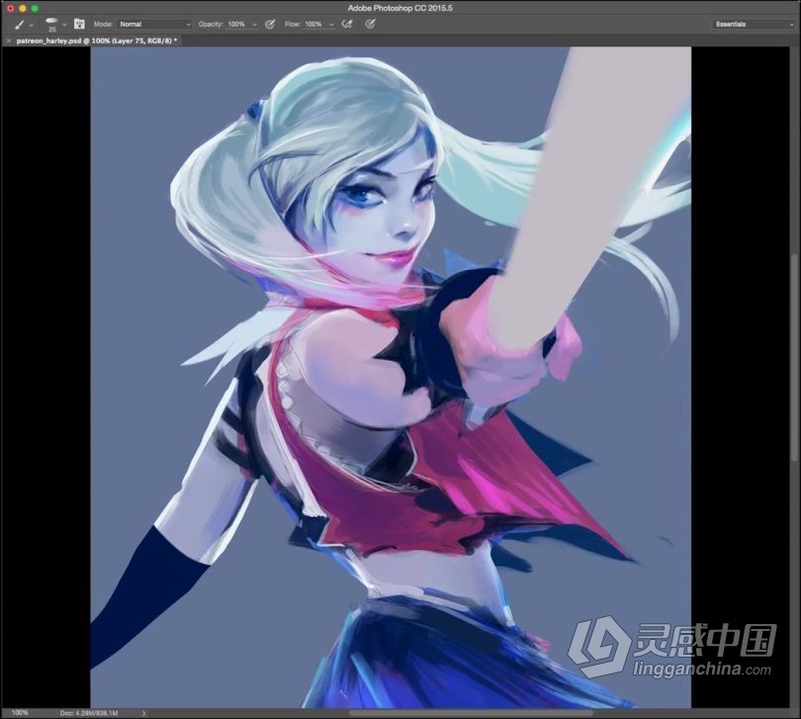
Task: Toggle the Brush panel icon
Action: 79,24
